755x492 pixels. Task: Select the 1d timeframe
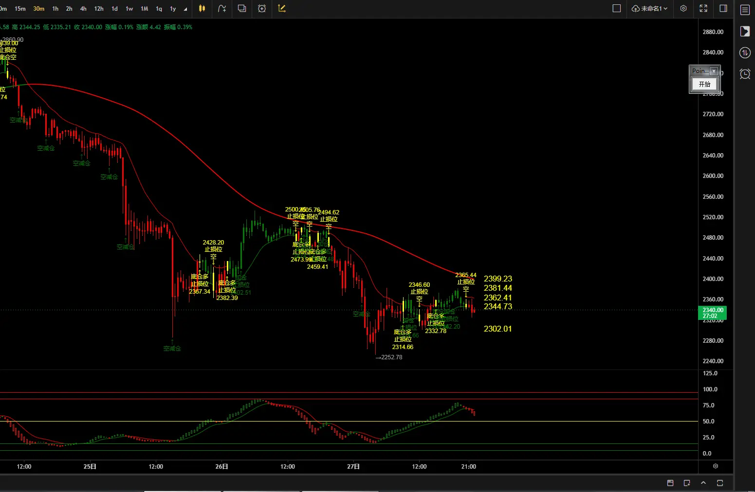tap(115, 9)
